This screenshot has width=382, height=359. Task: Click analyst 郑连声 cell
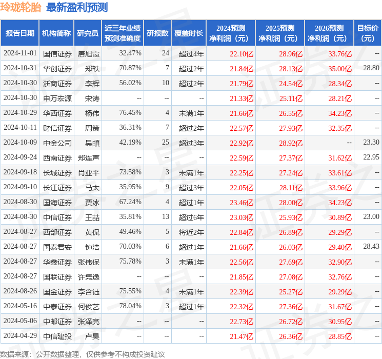click(89, 158)
